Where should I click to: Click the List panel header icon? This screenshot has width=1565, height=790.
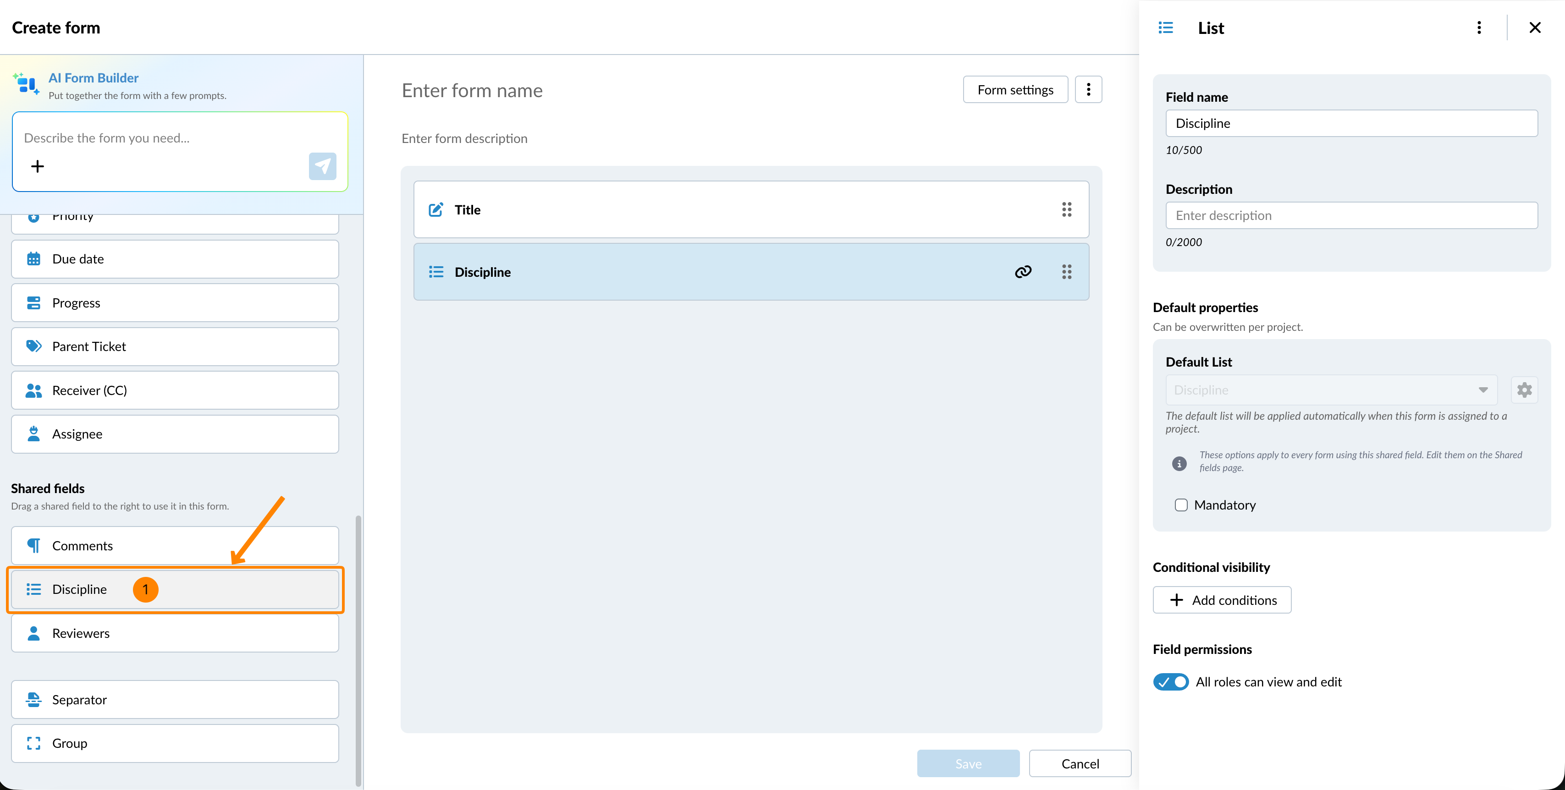[1166, 28]
